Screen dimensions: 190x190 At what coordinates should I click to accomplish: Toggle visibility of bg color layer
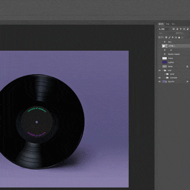click(160, 82)
